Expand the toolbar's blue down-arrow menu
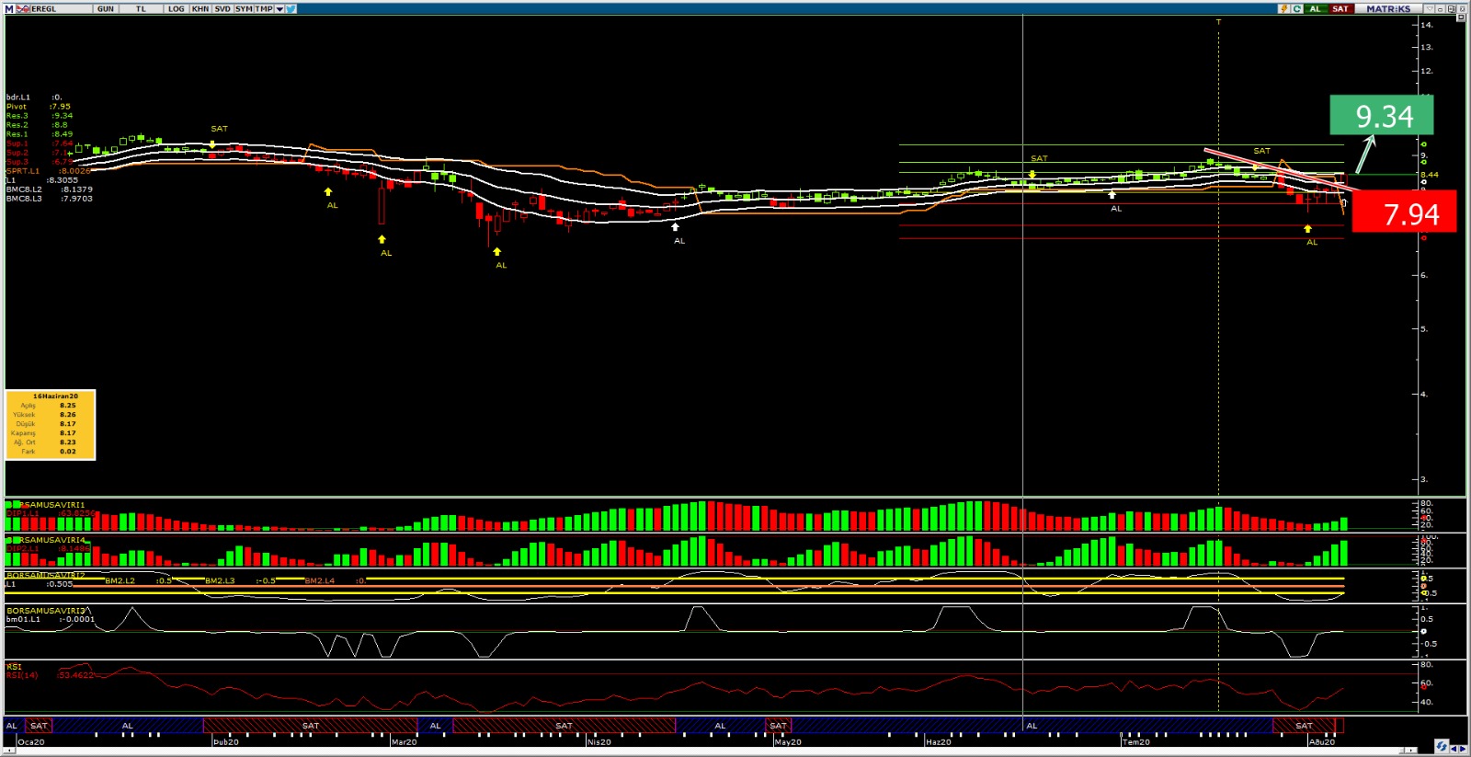Screen dimensions: 1471x757 pos(279,8)
